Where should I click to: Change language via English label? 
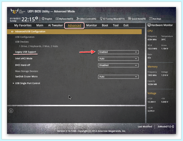(x=48, y=19)
